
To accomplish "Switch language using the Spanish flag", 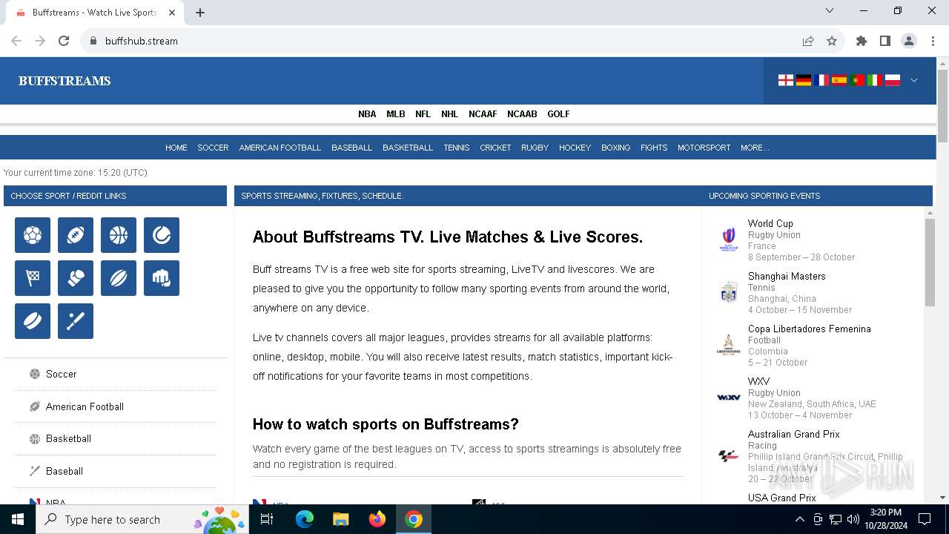I will 839,80.
